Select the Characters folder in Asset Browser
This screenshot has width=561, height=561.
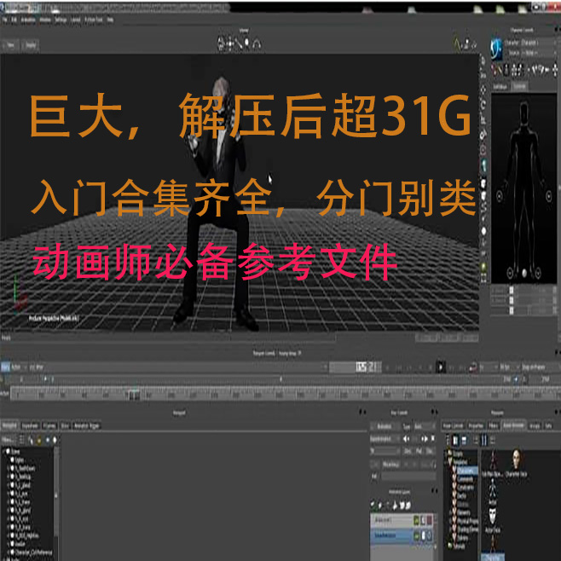pos(466,471)
